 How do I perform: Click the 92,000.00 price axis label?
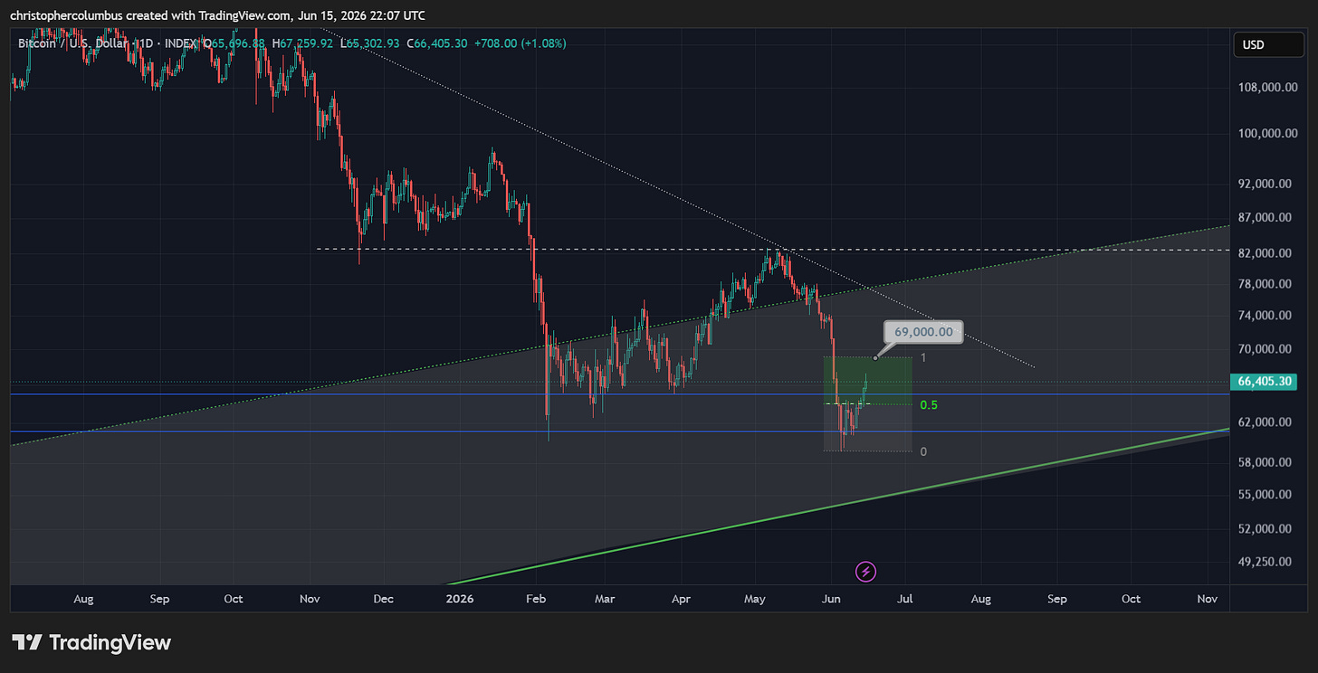(1265, 184)
